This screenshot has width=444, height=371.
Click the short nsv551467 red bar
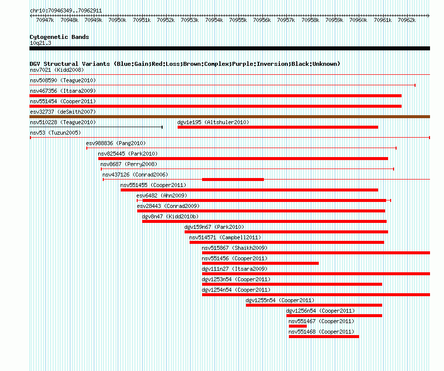(x=298, y=326)
